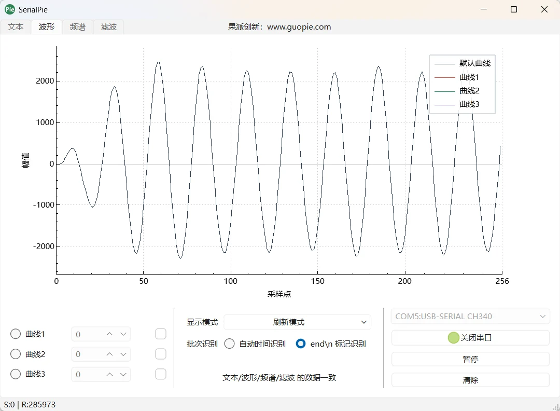The height and width of the screenshot is (411, 560).
Task: Maximize the SerialPie window
Action: [x=513, y=9]
